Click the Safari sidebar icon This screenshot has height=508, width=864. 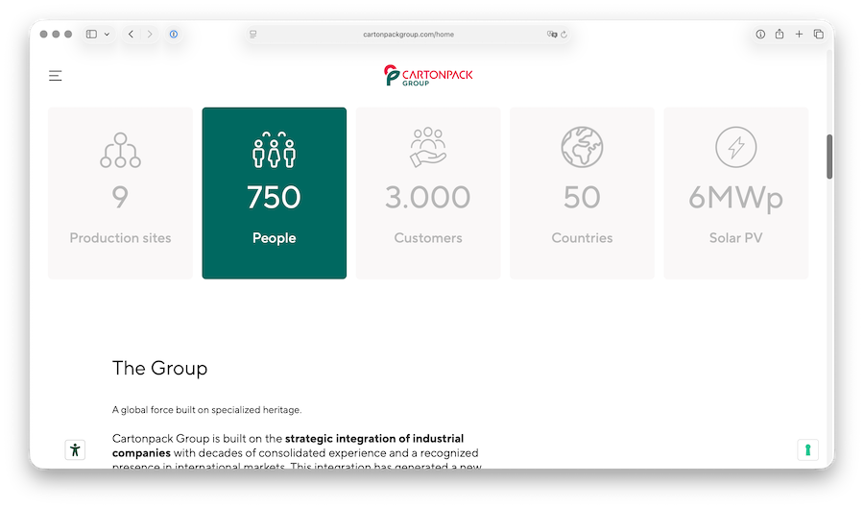click(91, 34)
